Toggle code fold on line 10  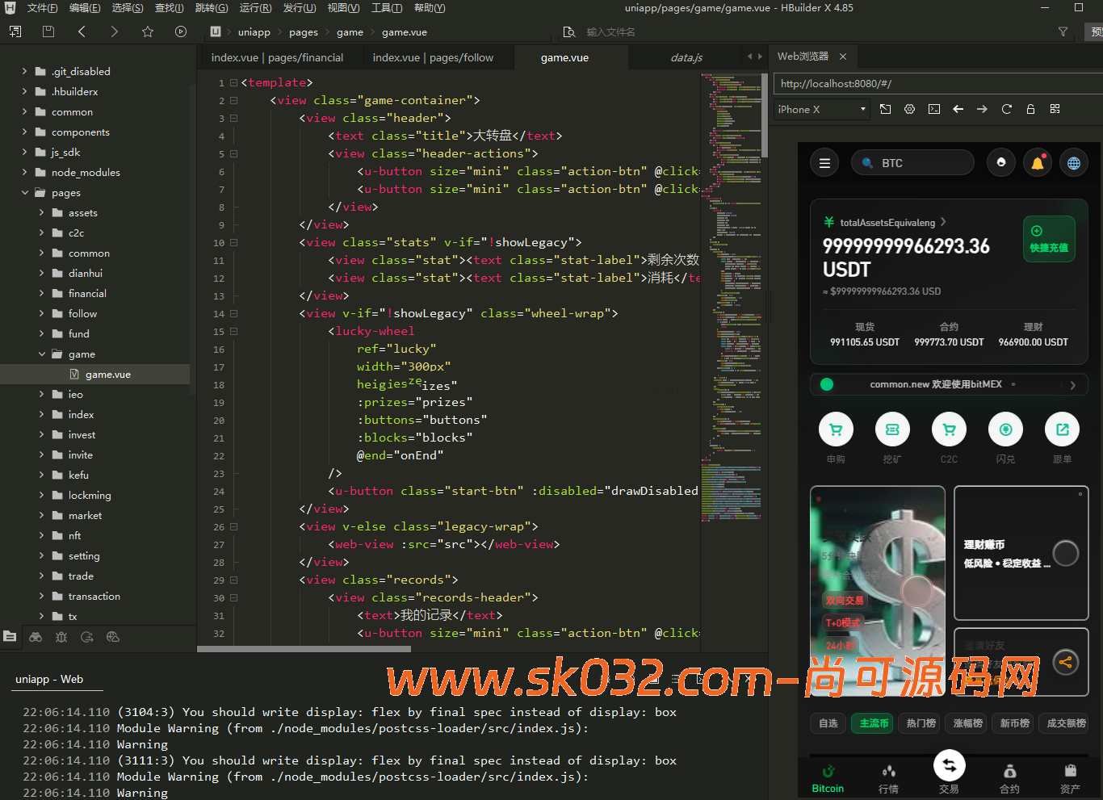coord(233,242)
